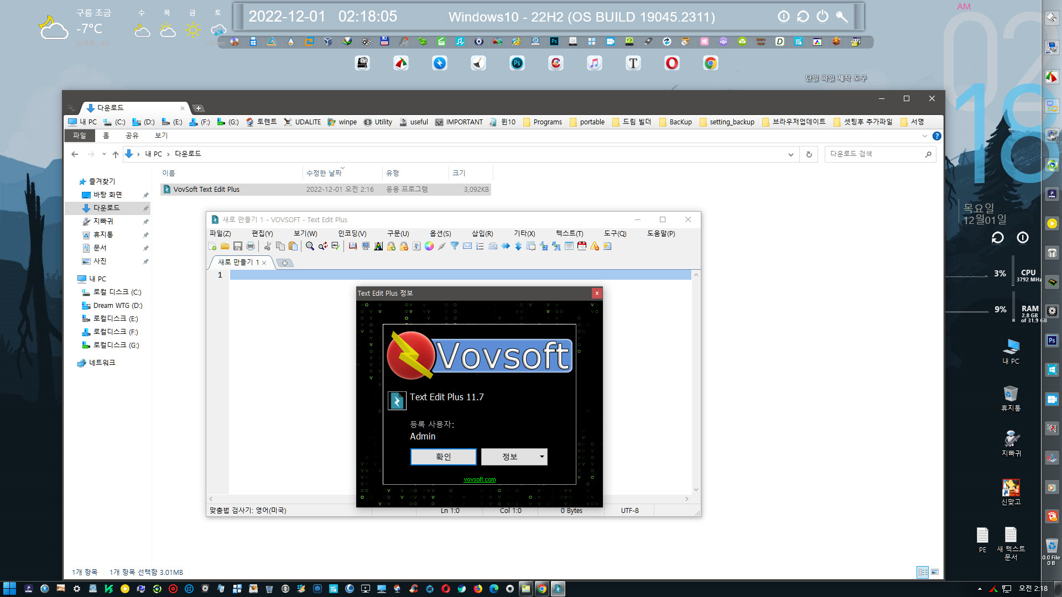Close the 새로 만들기 1 tab

[264, 263]
